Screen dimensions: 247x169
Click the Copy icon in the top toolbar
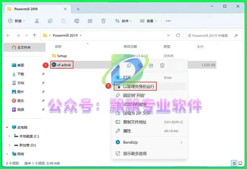tap(50, 21)
